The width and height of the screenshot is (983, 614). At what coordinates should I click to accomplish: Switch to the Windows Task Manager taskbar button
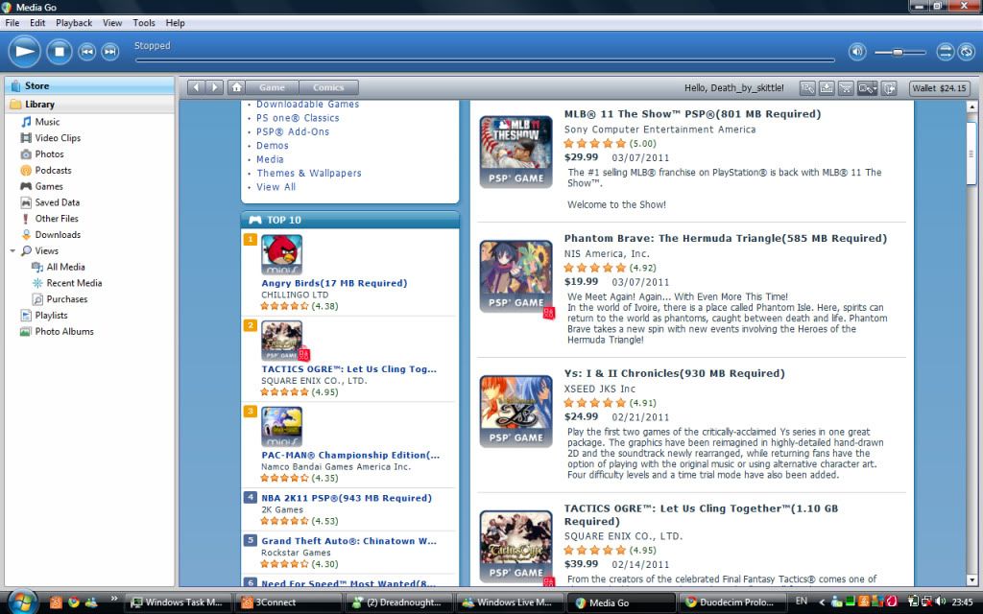pyautogui.click(x=178, y=602)
